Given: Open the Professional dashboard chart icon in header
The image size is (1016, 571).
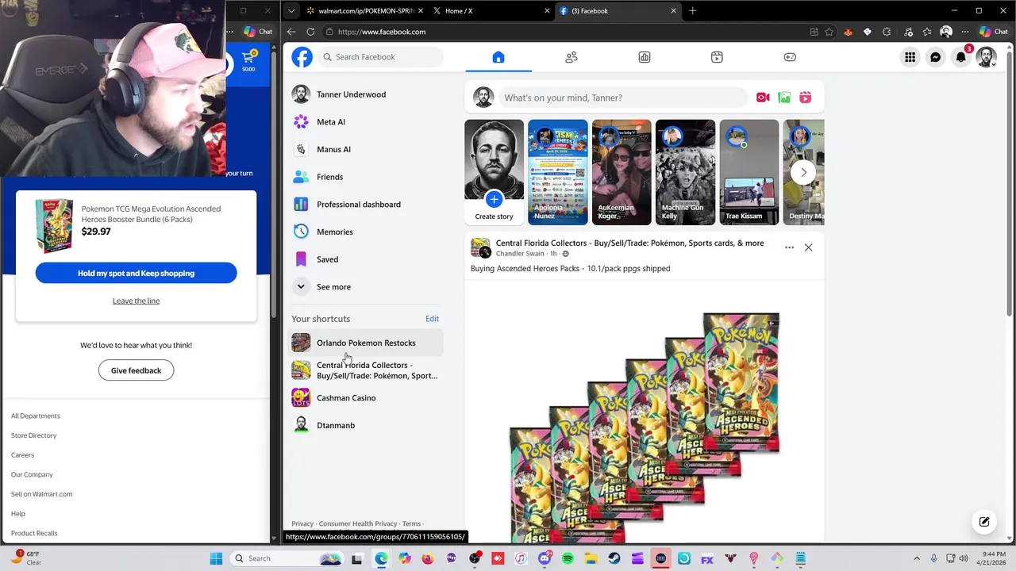Looking at the screenshot, I should [645, 57].
